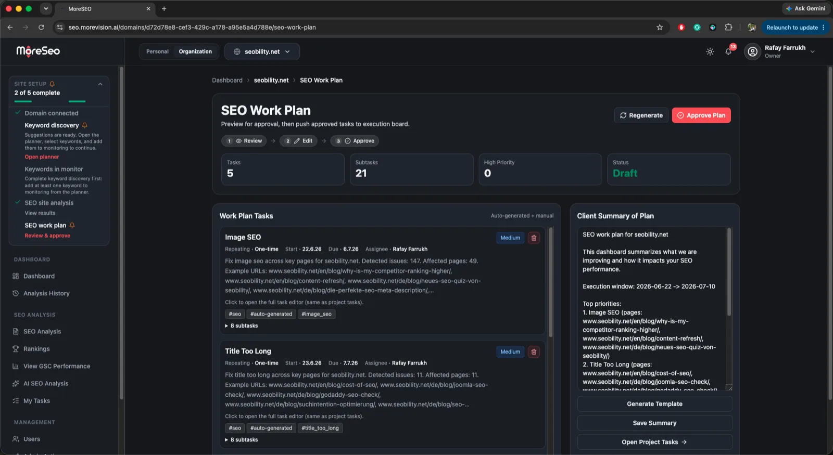
Task: Go back in browser history
Action: [10, 28]
